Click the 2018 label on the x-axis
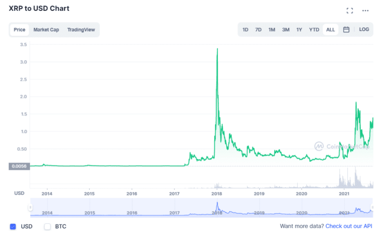 [x=217, y=194]
